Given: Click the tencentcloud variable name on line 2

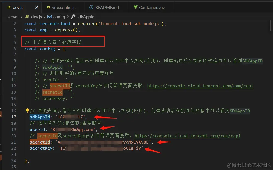Looking at the screenshot, I should coord(55,23).
